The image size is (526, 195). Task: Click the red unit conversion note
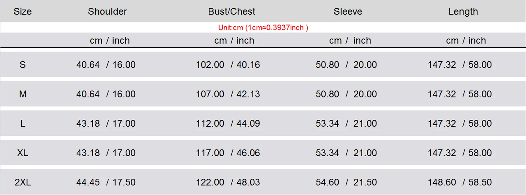pos(263,28)
